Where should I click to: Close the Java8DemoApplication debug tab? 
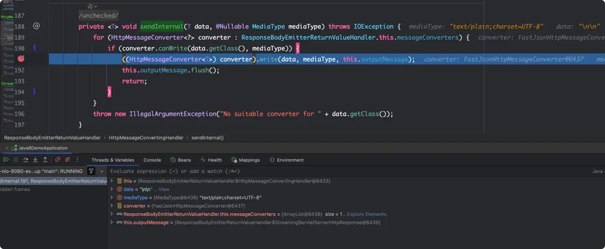click(6, 148)
